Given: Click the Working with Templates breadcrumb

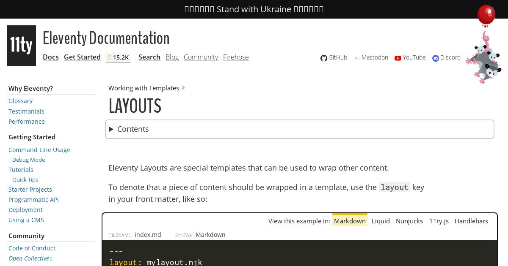Looking at the screenshot, I should point(144,88).
